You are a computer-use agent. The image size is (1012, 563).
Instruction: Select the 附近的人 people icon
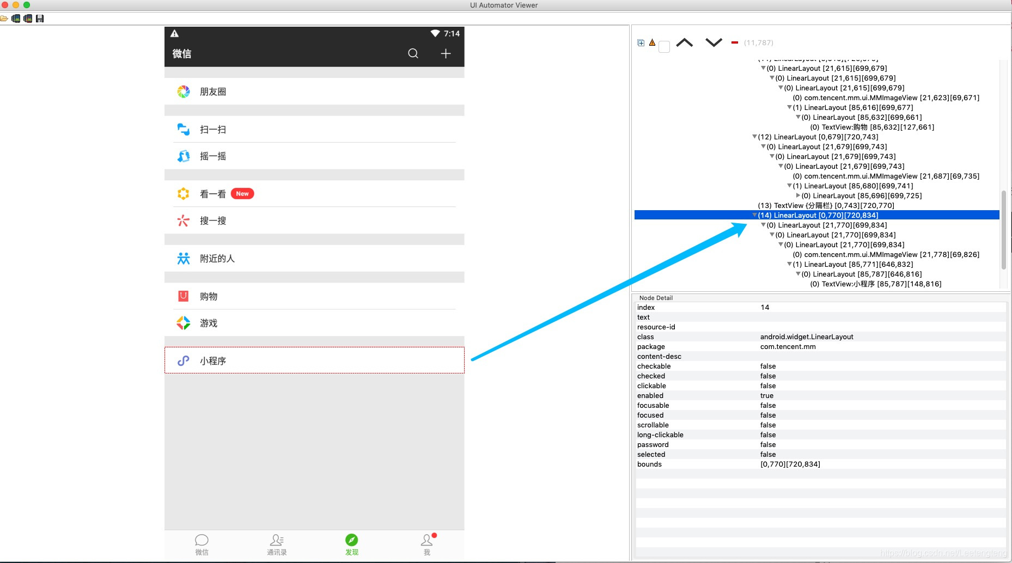click(x=184, y=259)
